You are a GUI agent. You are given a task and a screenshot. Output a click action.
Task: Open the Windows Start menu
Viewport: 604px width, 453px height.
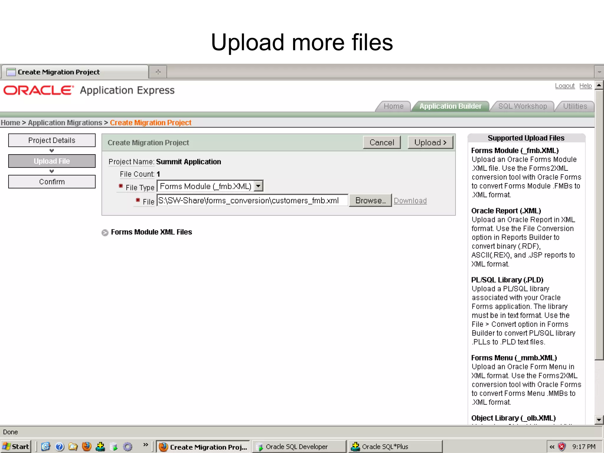[x=15, y=447]
